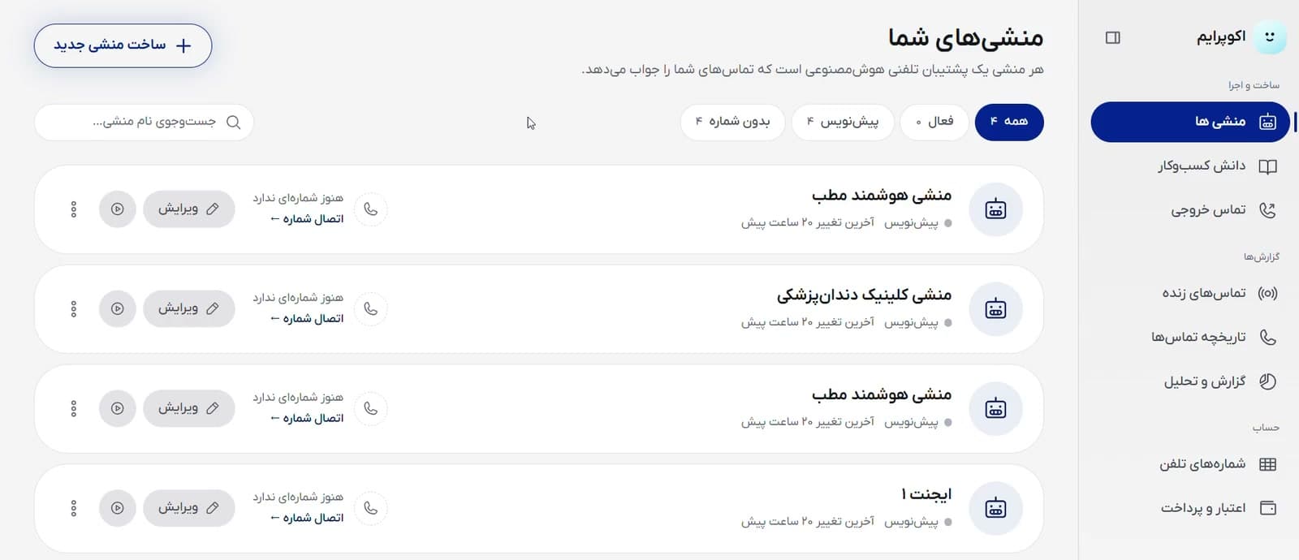Click the ایجنت ۱ title
The height and width of the screenshot is (560, 1299).
click(926, 493)
